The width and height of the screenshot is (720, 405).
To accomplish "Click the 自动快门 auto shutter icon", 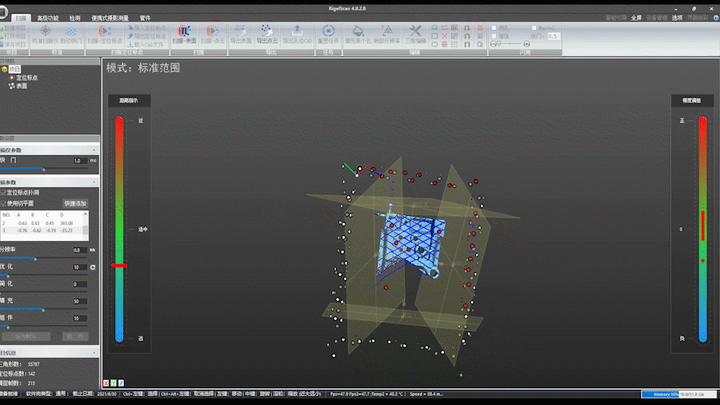I will click(70, 31).
